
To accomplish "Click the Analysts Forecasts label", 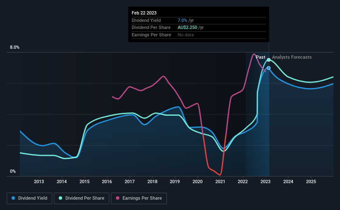I will click(292, 57).
